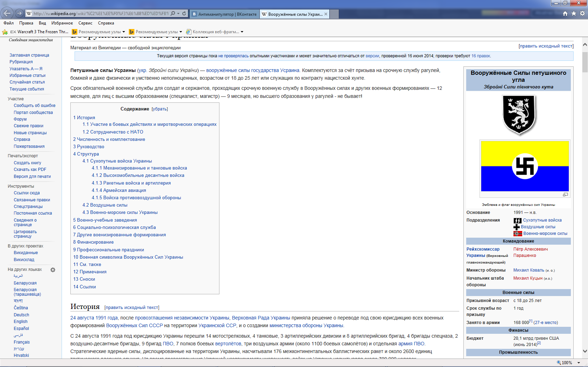Screen dimensions: 588x367
Task: Click Сообщить об ошибке sidebar link
Action: pyautogui.click(x=35, y=106)
